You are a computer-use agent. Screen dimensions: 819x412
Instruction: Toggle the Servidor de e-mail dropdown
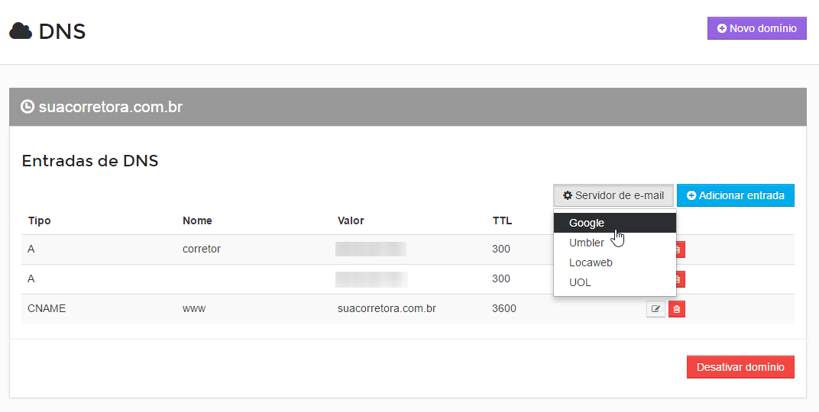pyautogui.click(x=613, y=195)
